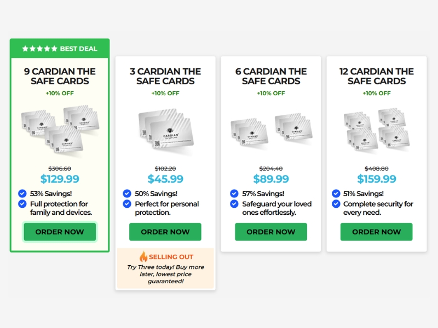Order the 6 cards package for $89.99
Image resolution: width=438 pixels, height=328 pixels.
click(271, 232)
